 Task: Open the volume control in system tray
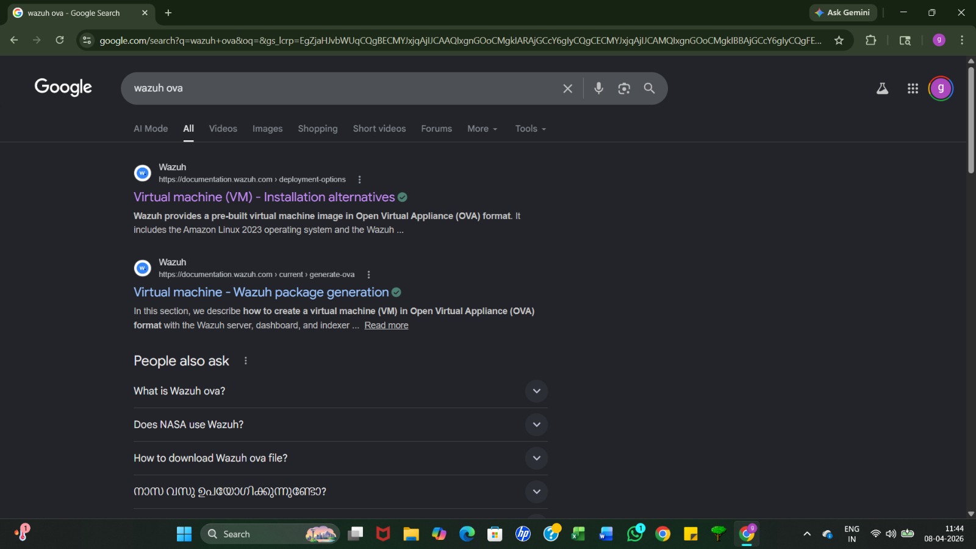tap(891, 534)
